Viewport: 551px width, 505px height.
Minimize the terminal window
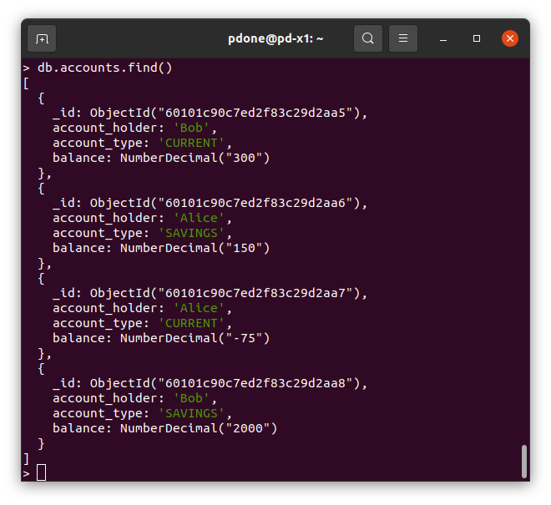(443, 38)
